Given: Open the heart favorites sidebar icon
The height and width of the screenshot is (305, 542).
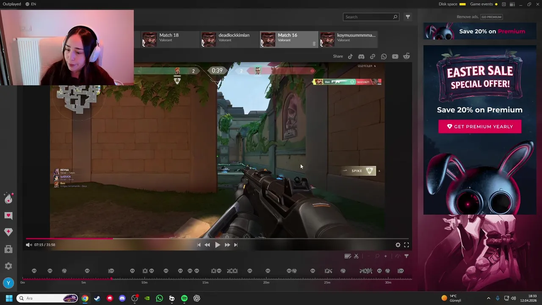Looking at the screenshot, I should tap(8, 216).
